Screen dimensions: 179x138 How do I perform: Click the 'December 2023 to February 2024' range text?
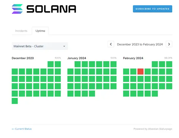pyautogui.click(x=140, y=44)
